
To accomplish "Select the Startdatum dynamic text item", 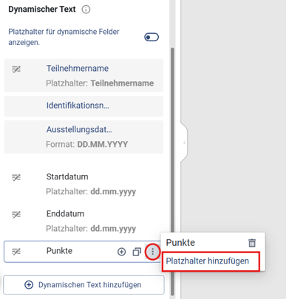I will [84, 184].
